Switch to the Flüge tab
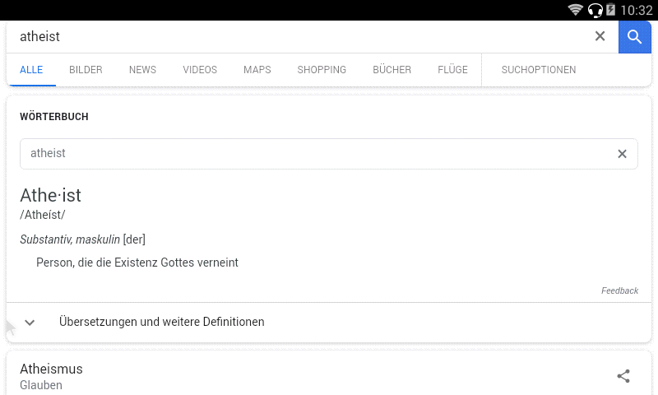 (452, 70)
